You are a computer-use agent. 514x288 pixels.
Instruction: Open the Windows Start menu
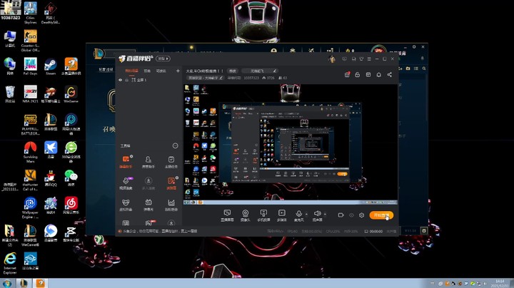point(7,283)
